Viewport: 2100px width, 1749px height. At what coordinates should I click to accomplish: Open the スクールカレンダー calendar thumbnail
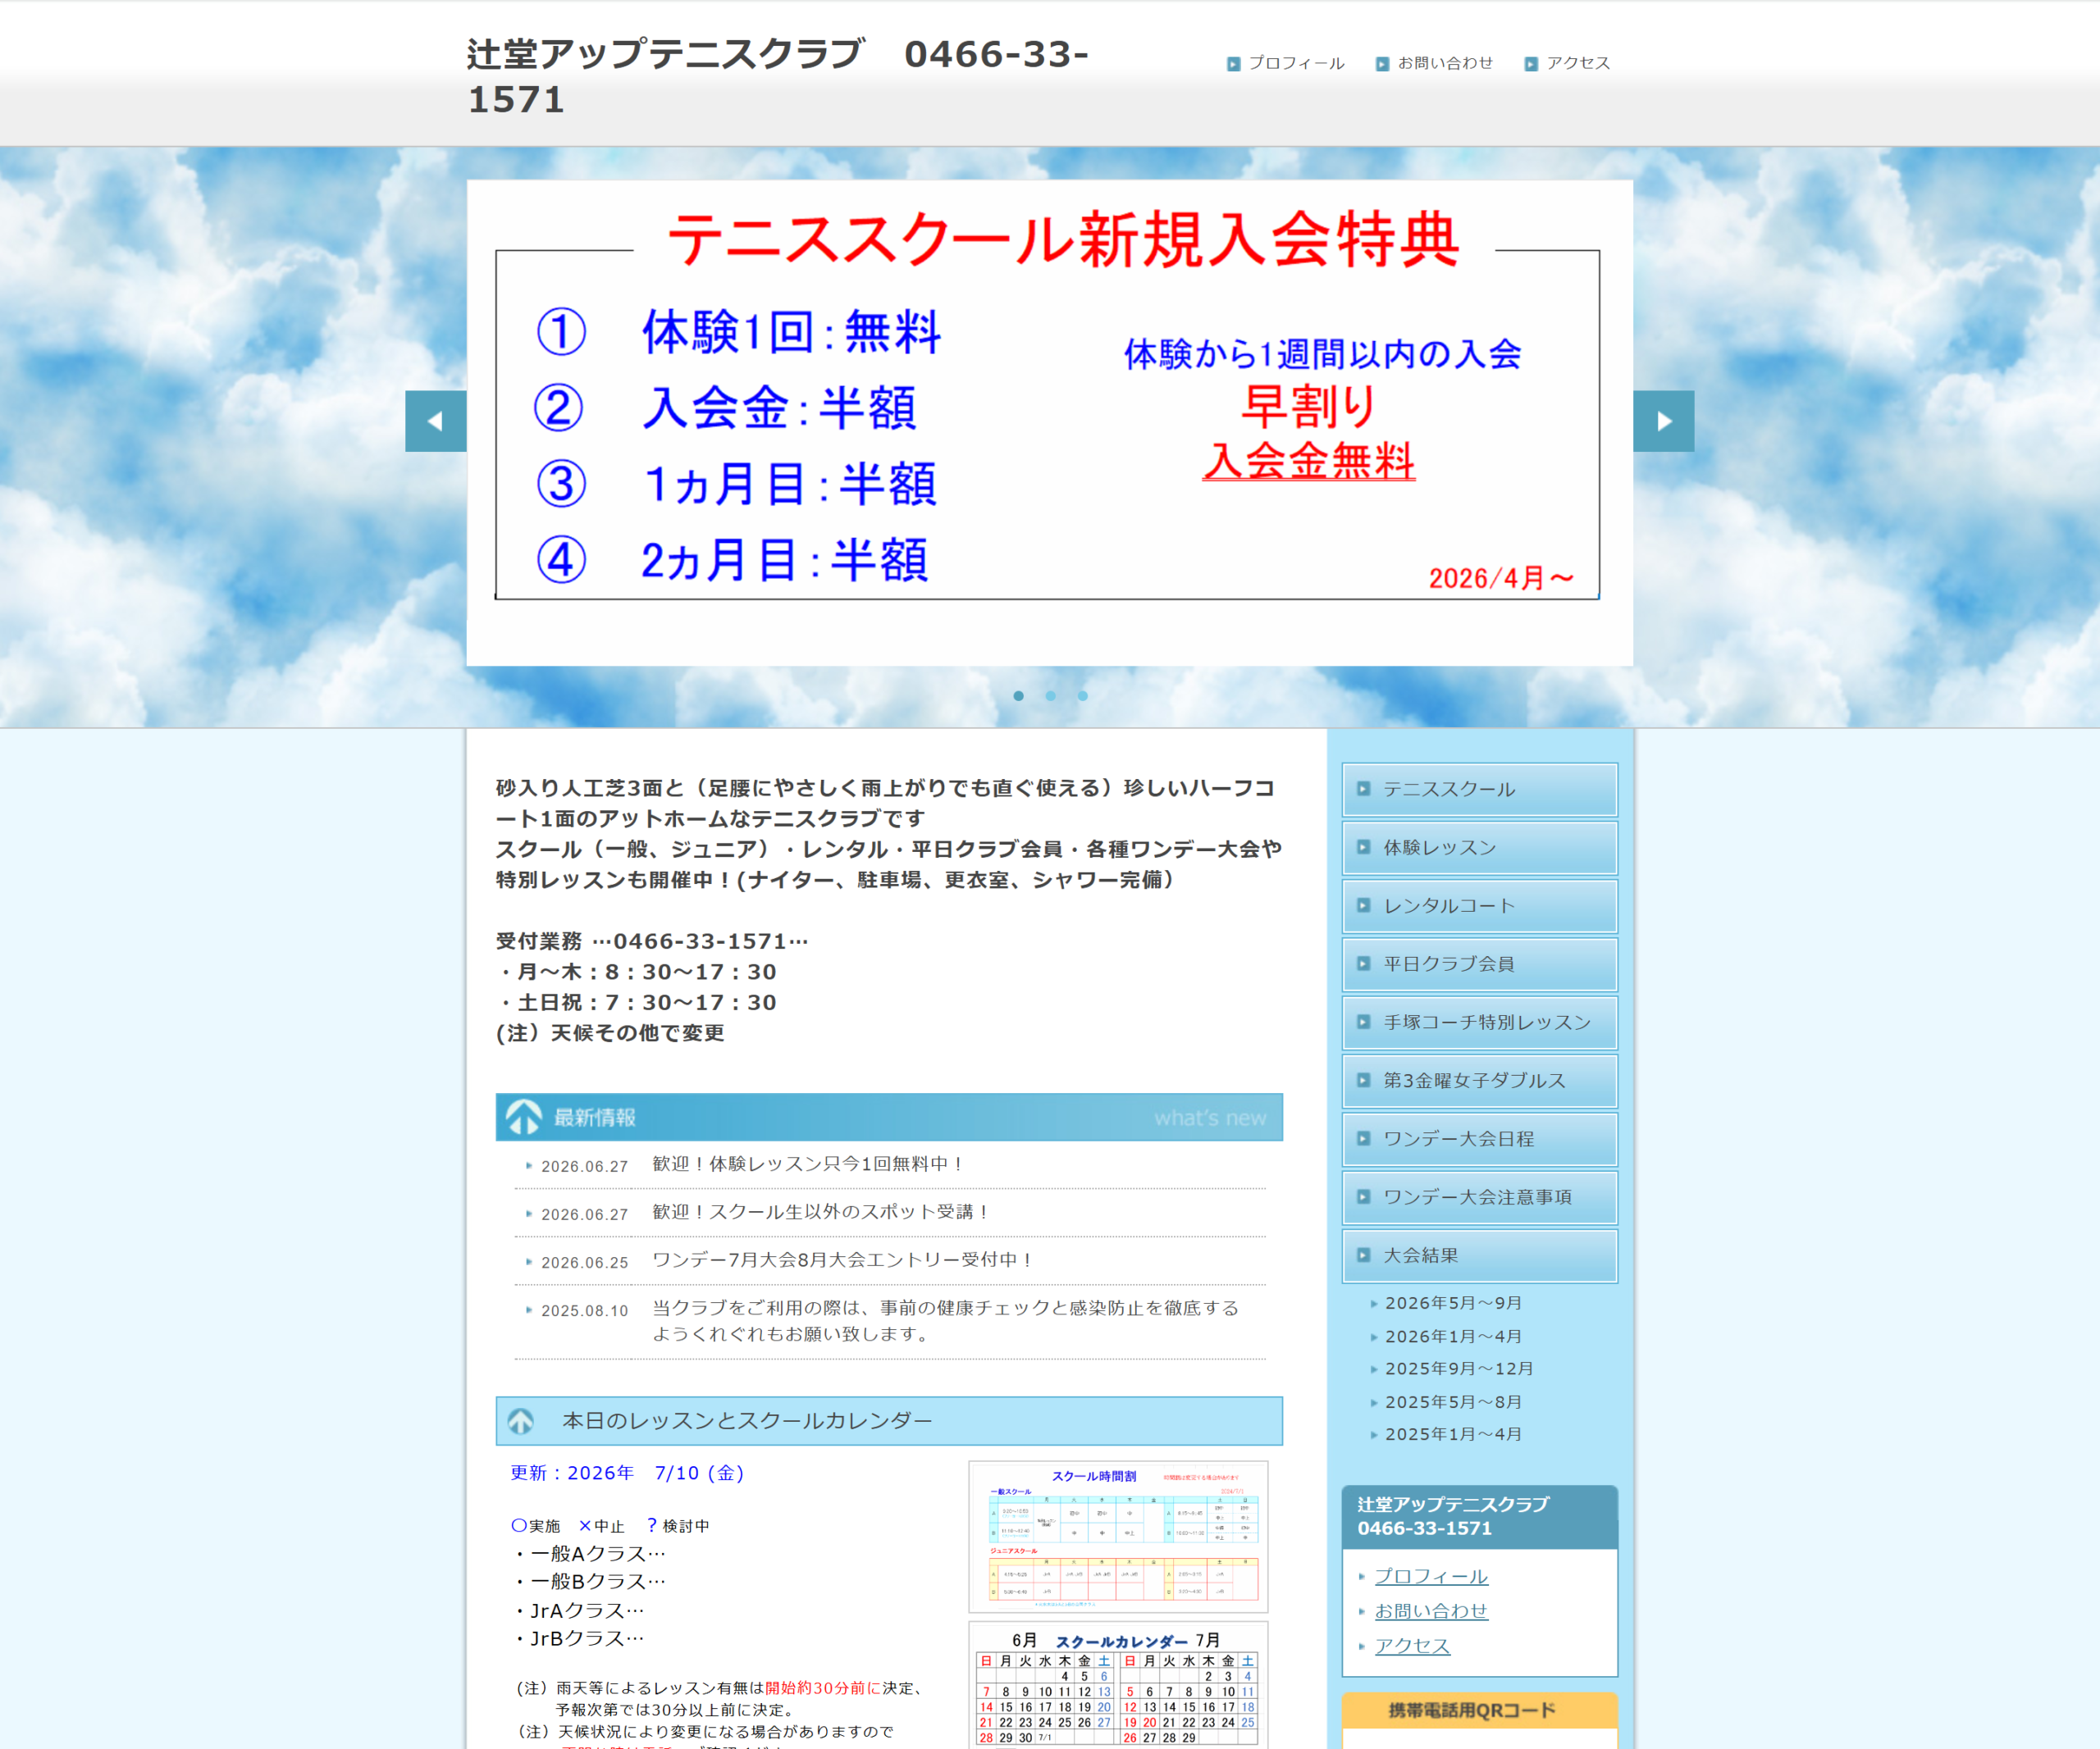[1118, 1685]
